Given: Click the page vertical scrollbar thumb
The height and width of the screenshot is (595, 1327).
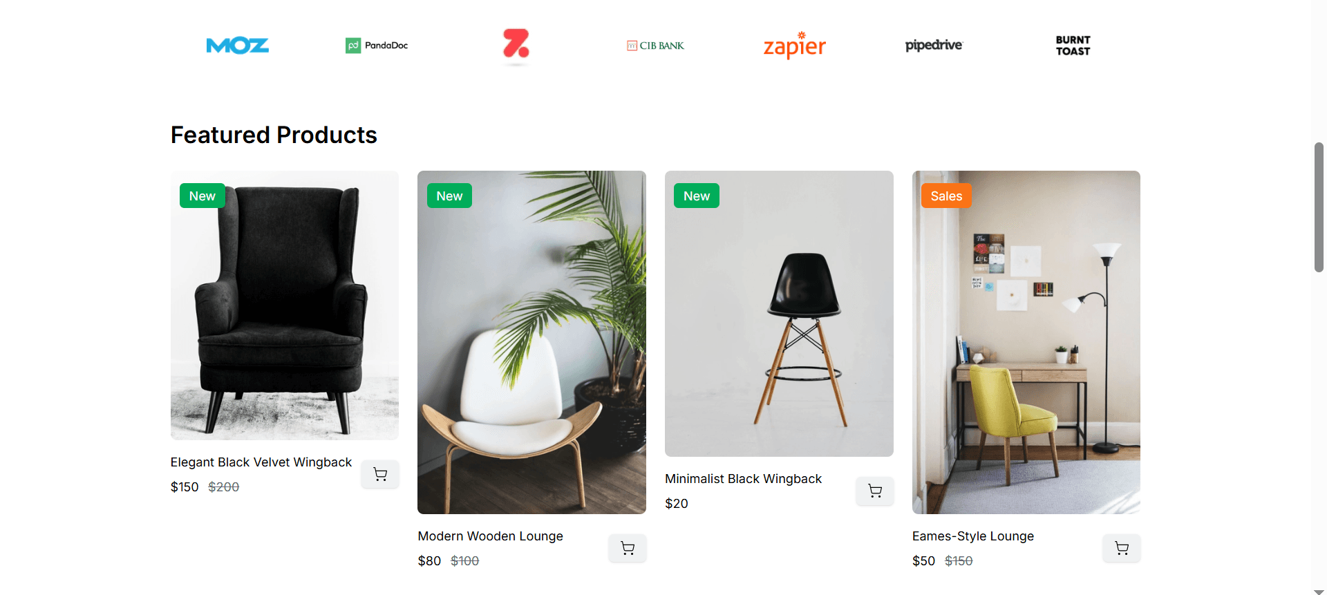Looking at the screenshot, I should [x=1319, y=207].
